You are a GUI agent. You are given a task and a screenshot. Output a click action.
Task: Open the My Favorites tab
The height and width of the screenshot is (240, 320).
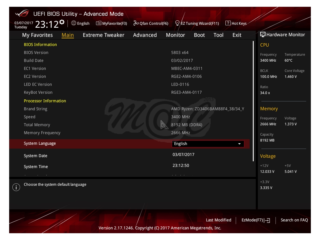pos(37,35)
